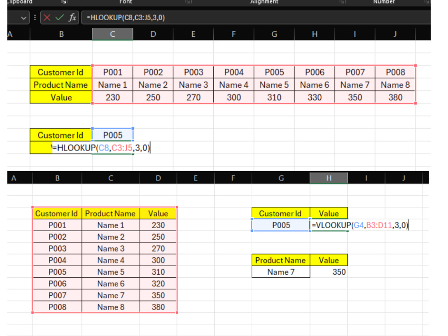
Task: Click cell P002 in the vertical table
Action: coord(57,237)
